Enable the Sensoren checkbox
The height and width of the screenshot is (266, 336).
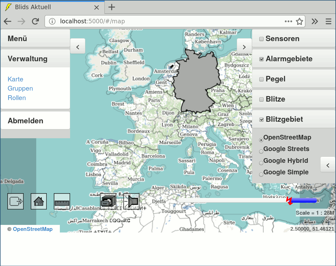click(261, 39)
